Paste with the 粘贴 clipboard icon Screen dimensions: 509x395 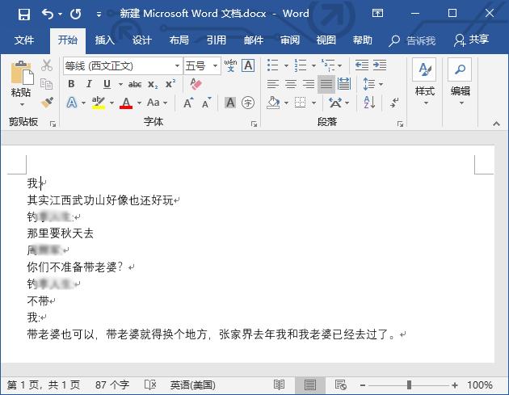(22, 73)
